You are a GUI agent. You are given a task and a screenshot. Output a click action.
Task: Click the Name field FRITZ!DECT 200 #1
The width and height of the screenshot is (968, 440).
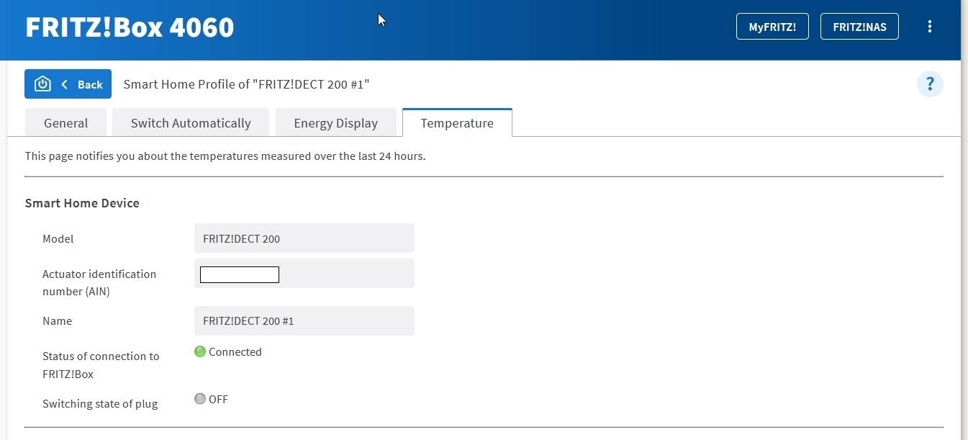(x=304, y=320)
